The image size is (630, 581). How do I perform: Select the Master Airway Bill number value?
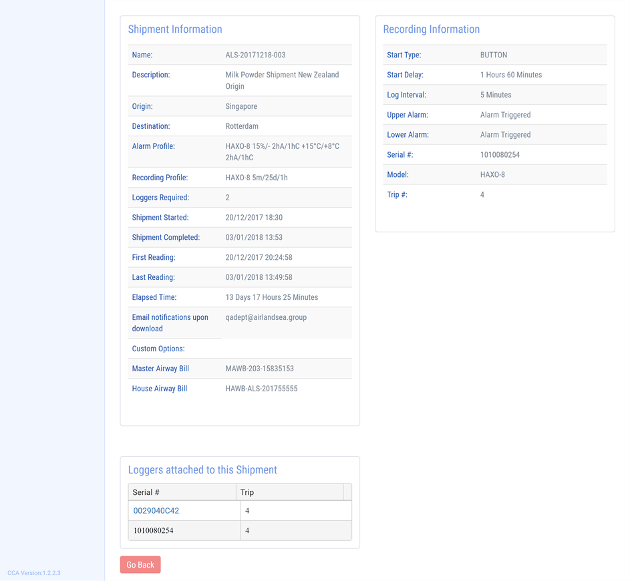[259, 369]
